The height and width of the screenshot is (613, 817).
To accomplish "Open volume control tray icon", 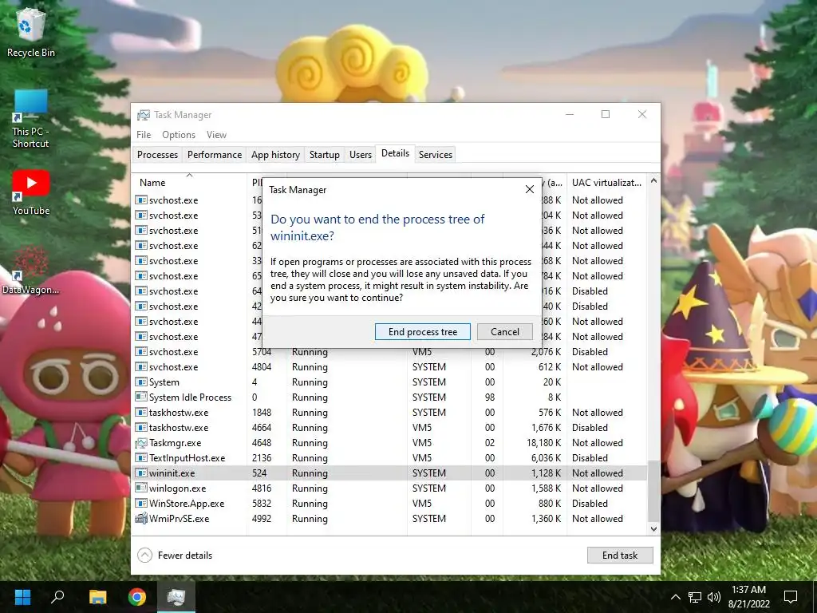I will 713,597.
